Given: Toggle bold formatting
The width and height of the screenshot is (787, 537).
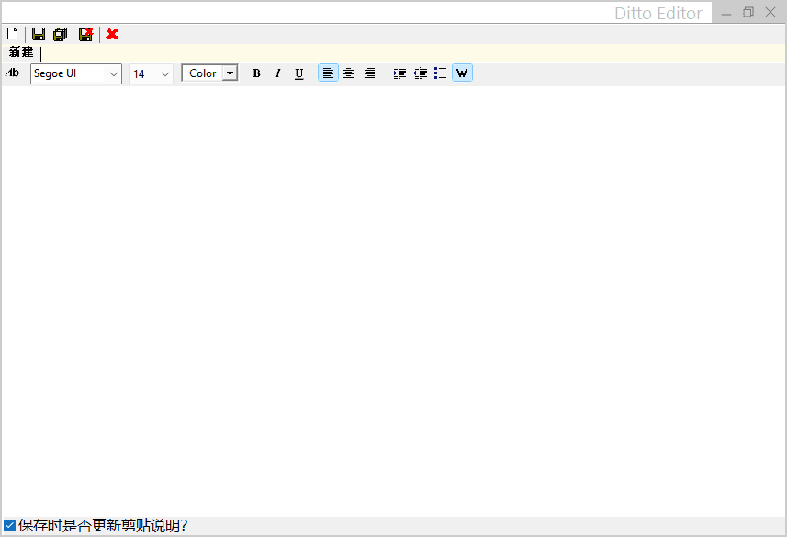Looking at the screenshot, I should coord(256,73).
